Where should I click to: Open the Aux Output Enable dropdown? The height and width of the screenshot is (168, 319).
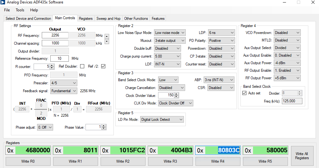pyautogui.click(x=287, y=55)
